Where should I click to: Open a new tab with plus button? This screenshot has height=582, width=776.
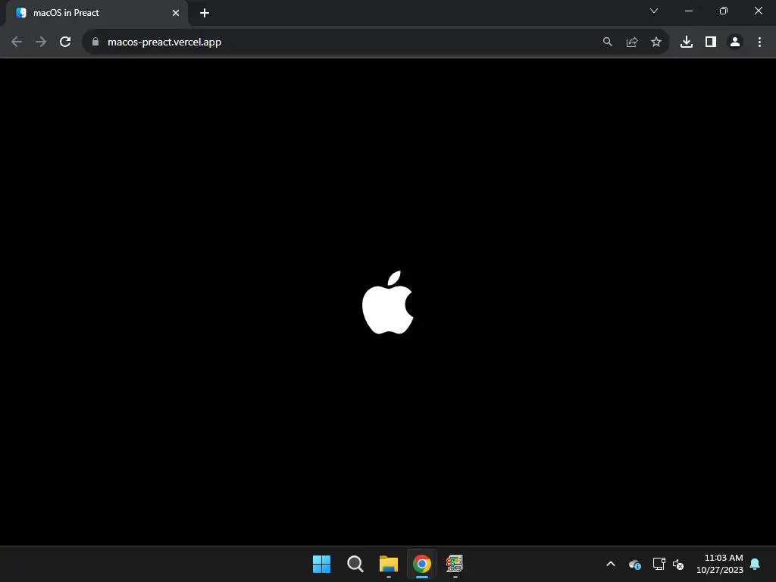(x=205, y=13)
